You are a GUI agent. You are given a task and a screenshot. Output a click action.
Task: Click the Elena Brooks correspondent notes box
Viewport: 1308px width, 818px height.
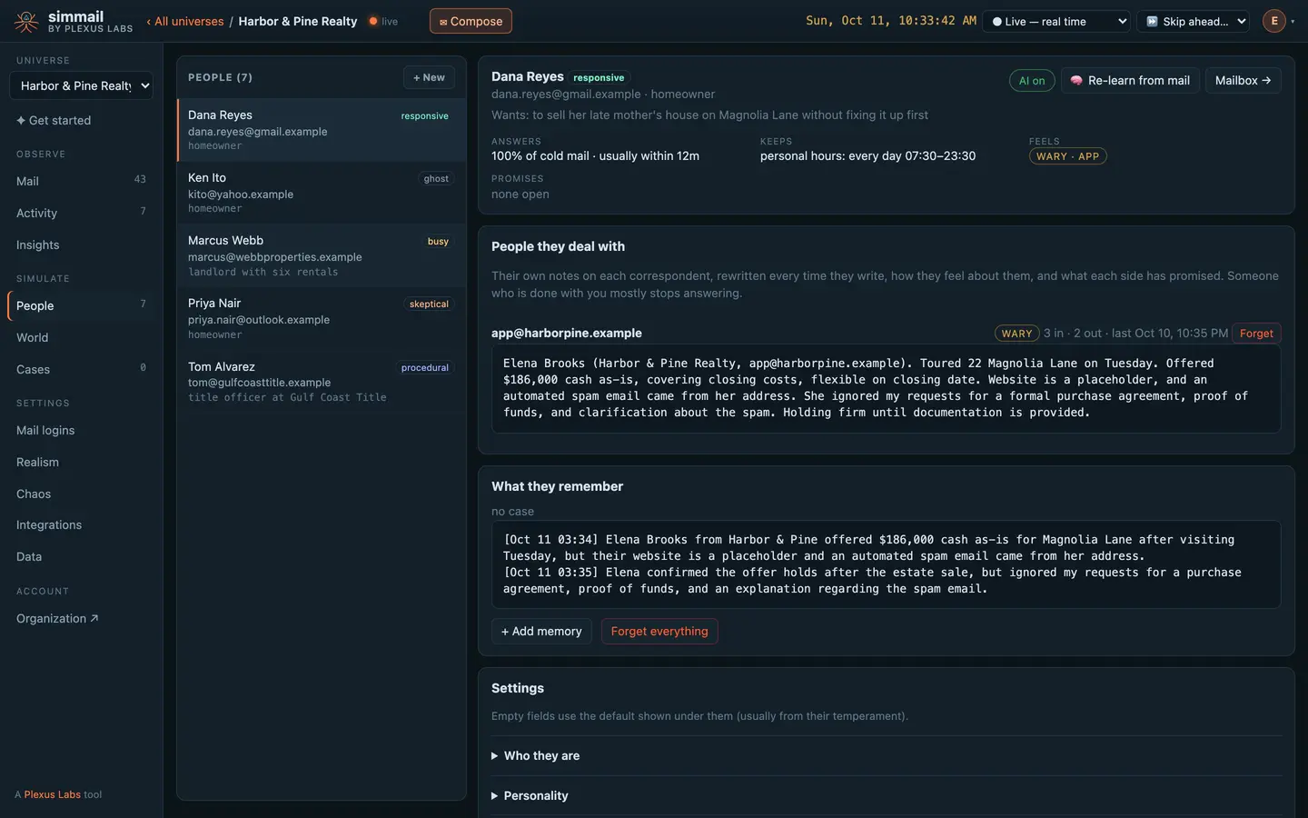(887, 388)
